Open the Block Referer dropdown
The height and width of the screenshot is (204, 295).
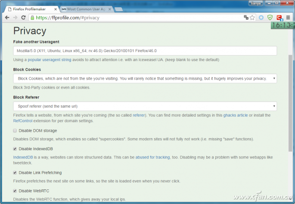pyautogui.click(x=145, y=106)
